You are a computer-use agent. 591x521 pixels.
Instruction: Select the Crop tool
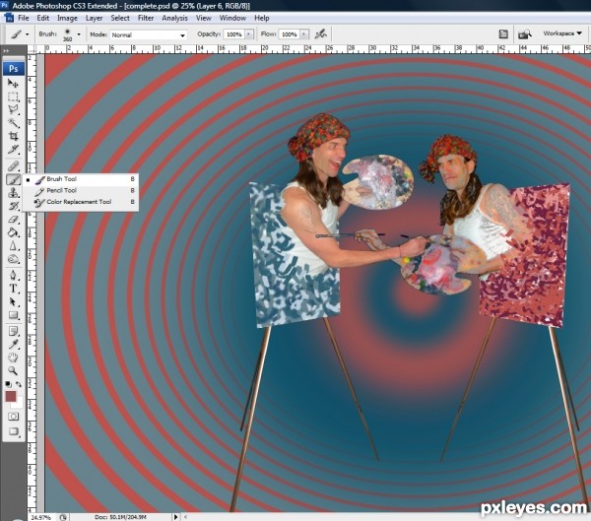[13, 136]
